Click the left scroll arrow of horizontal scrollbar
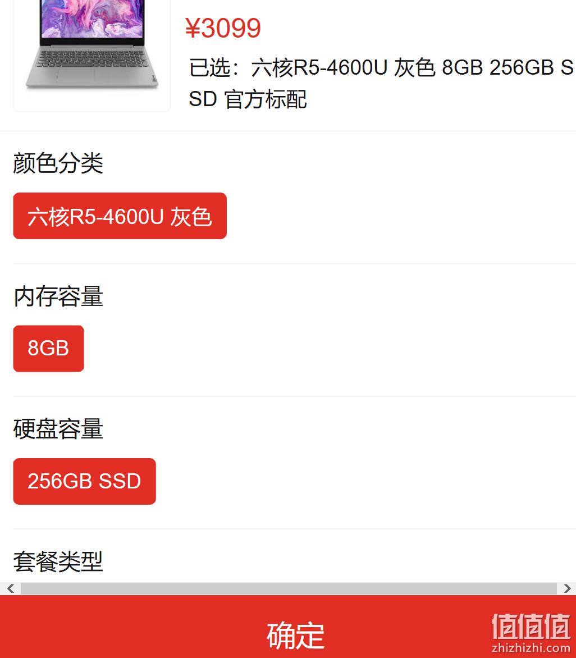Screen dimensions: 576x658 (11, 588)
